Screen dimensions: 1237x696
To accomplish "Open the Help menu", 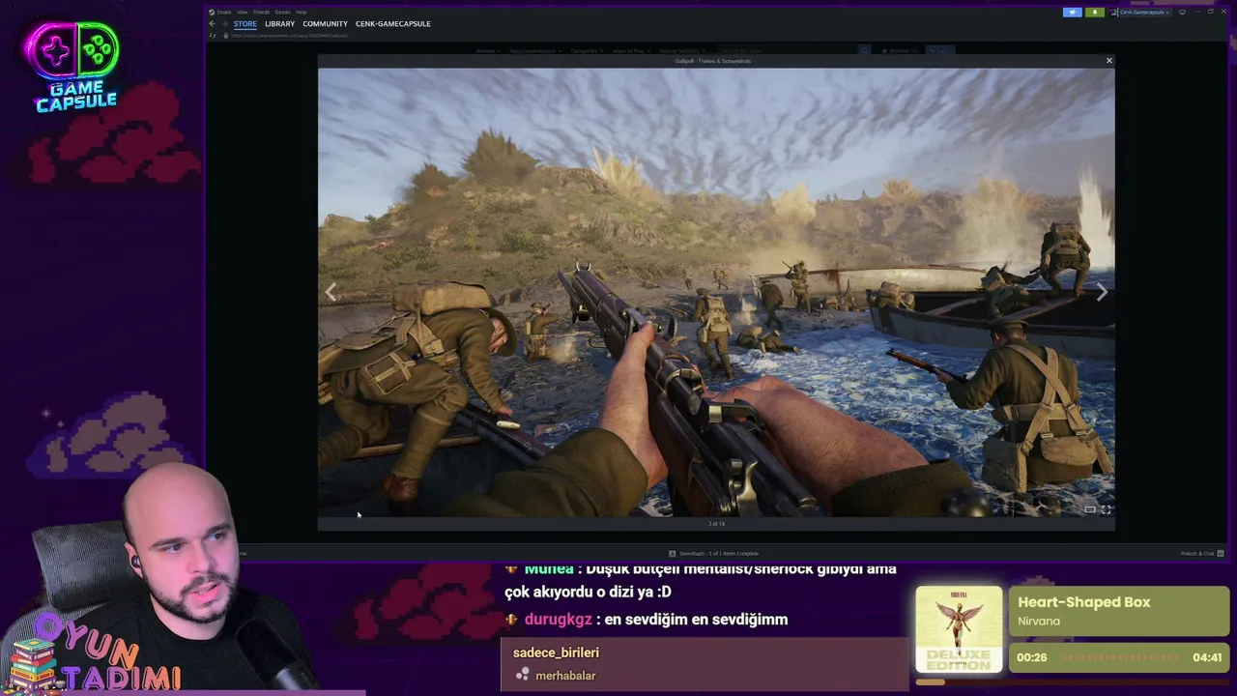I will 302,12.
